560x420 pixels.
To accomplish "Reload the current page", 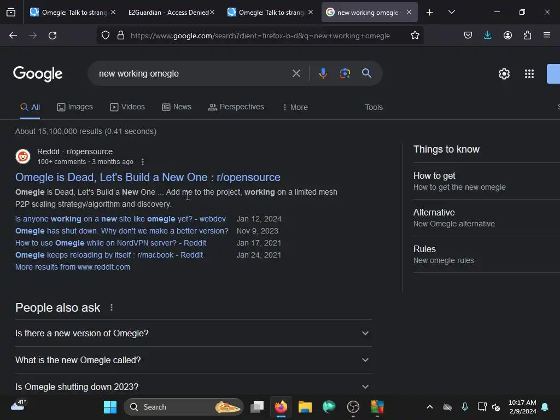I will [x=52, y=36].
